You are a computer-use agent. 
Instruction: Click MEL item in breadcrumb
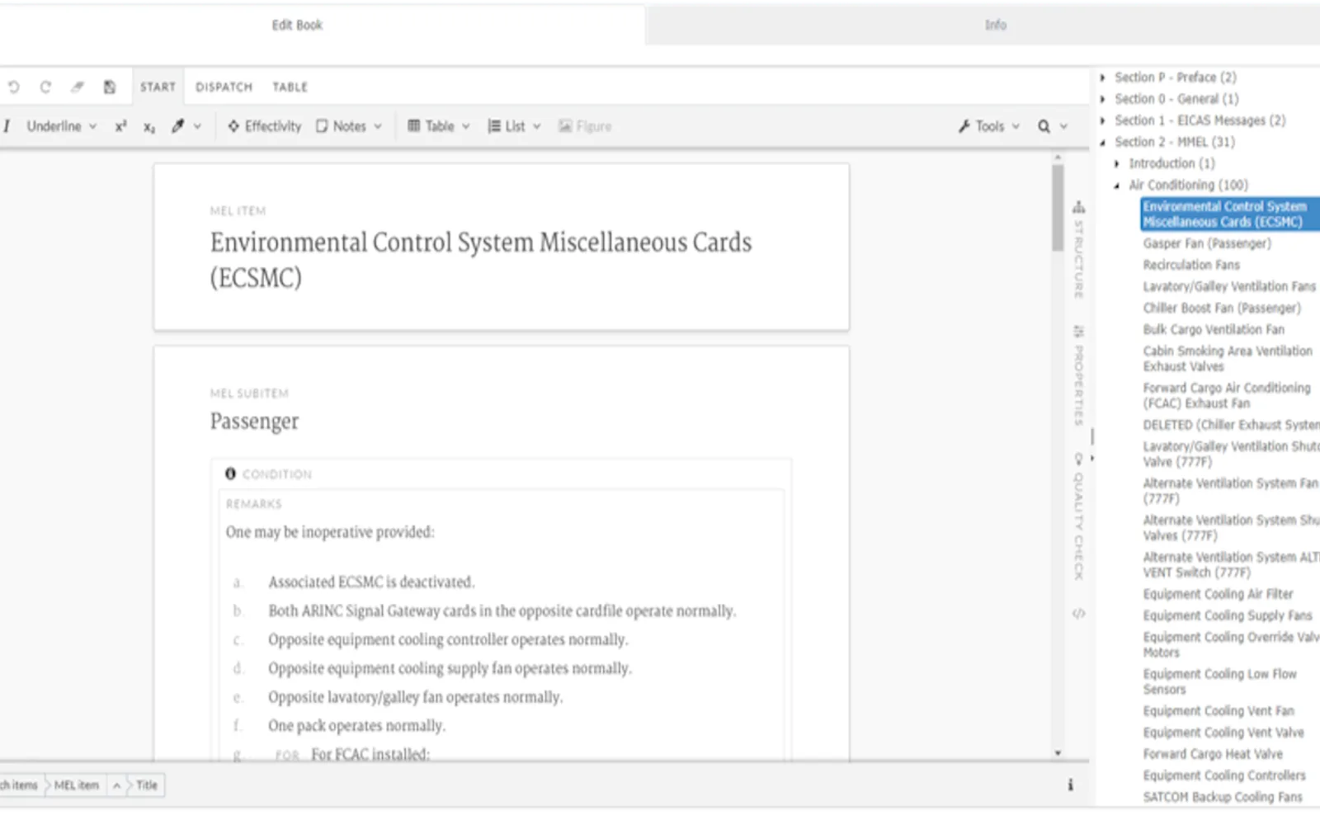click(x=76, y=785)
